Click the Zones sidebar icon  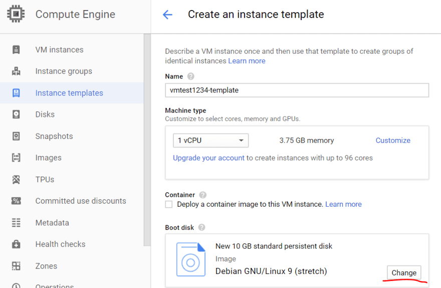pyautogui.click(x=16, y=266)
